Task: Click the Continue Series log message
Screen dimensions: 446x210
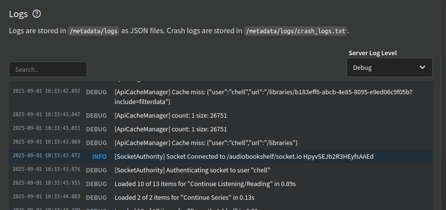Action: pyautogui.click(x=184, y=197)
